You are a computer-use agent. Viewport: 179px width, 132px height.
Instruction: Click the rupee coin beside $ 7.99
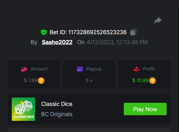point(41,80)
